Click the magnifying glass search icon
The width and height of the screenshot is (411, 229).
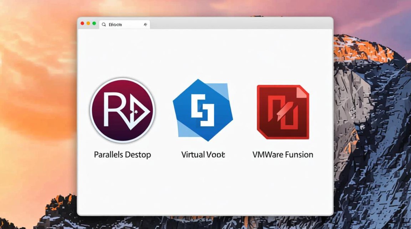[104, 24]
